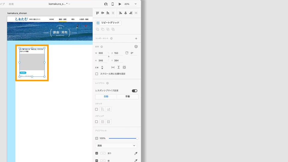The height and width of the screenshot is (162, 288).
Task: Open the 40% zoom level dropdown
Action: click(x=130, y=4)
